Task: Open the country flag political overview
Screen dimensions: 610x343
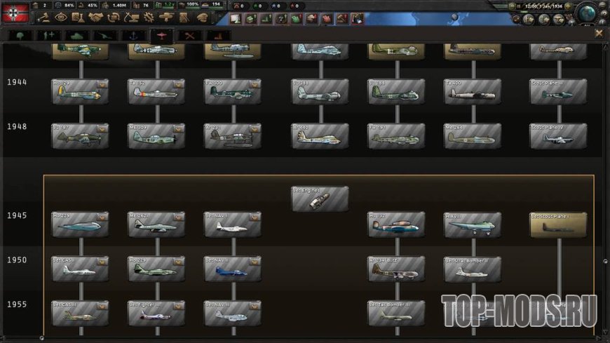Action: [x=15, y=11]
